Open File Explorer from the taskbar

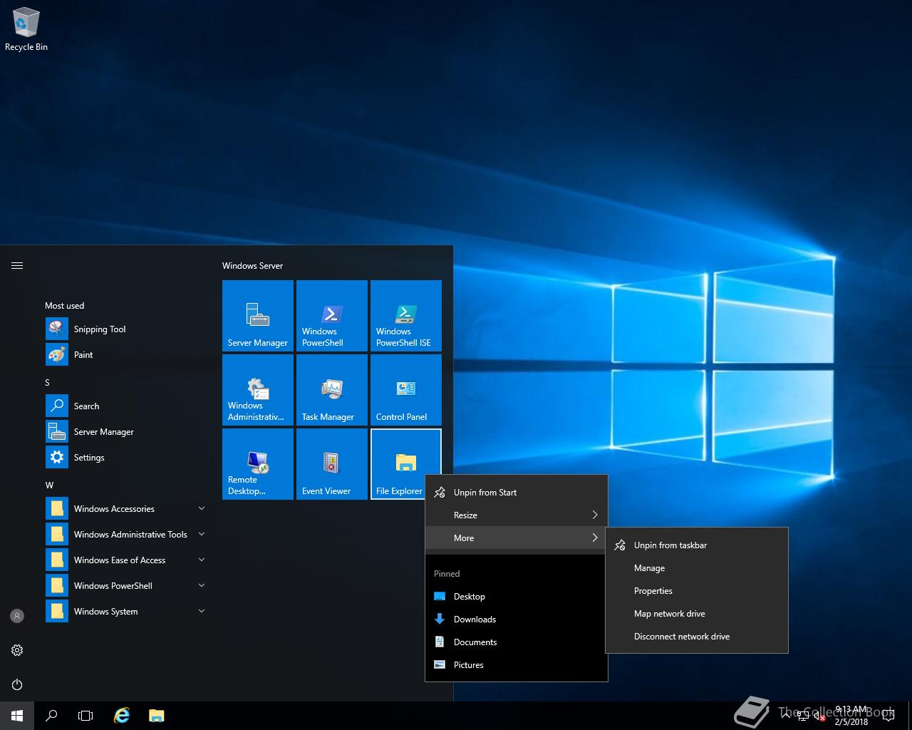(x=157, y=716)
